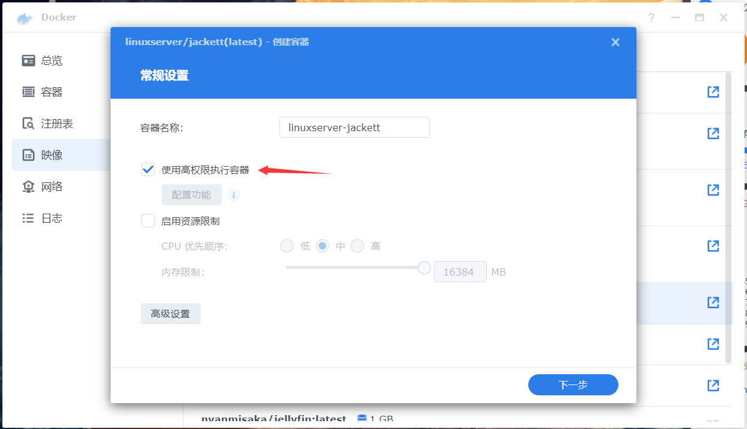This screenshot has height=429, width=747.
Task: Open the Docker help question mark icon
Action: tap(651, 17)
